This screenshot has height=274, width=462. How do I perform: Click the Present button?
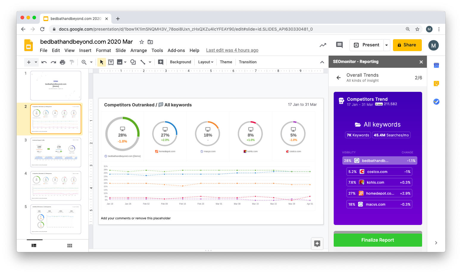pyautogui.click(x=367, y=45)
